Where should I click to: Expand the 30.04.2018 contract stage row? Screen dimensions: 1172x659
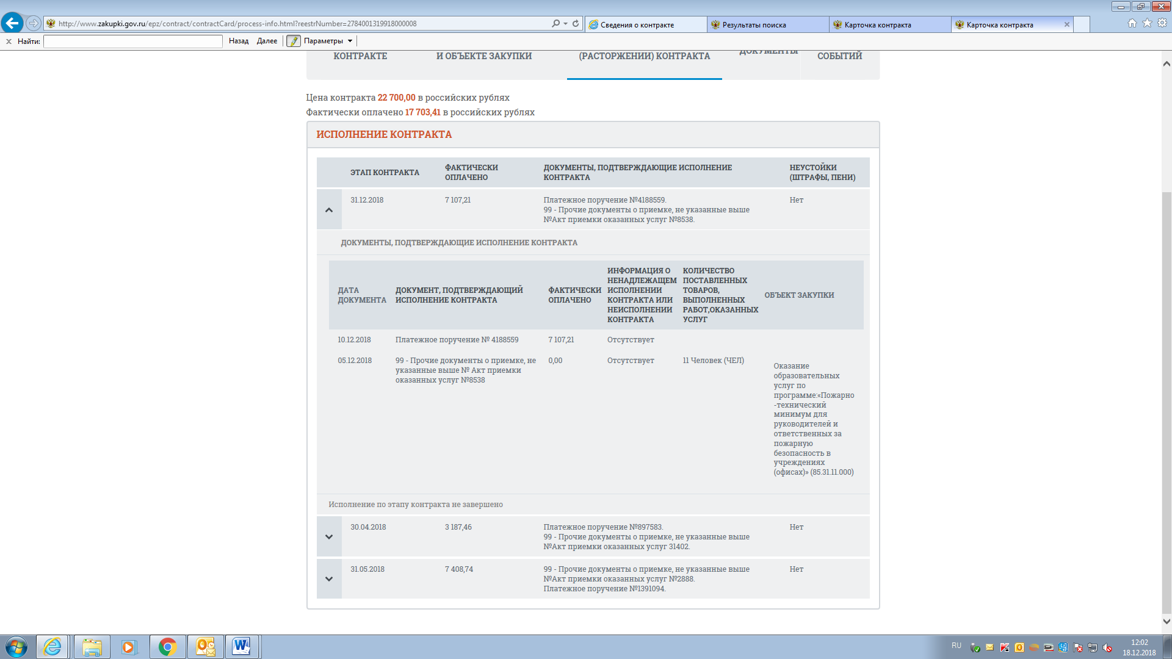click(x=329, y=537)
